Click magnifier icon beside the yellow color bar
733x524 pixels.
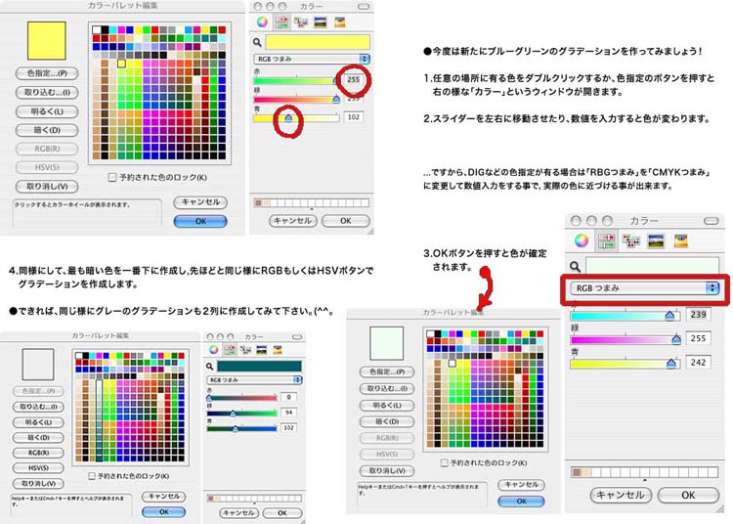(x=259, y=41)
